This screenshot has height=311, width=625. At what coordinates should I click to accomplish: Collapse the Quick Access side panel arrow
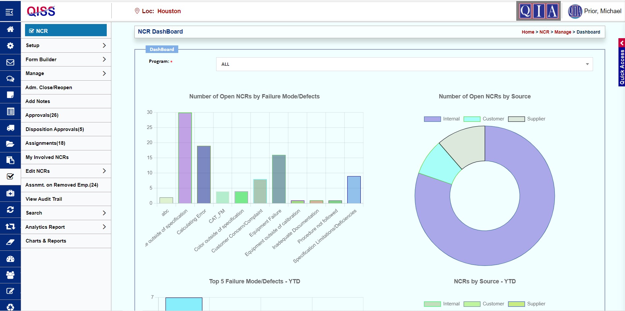click(x=622, y=43)
